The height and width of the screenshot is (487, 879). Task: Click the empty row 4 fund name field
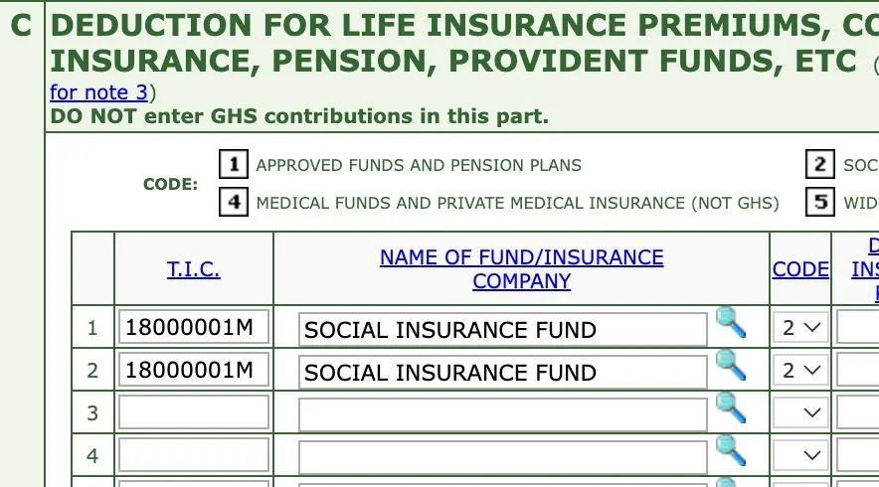tap(502, 456)
